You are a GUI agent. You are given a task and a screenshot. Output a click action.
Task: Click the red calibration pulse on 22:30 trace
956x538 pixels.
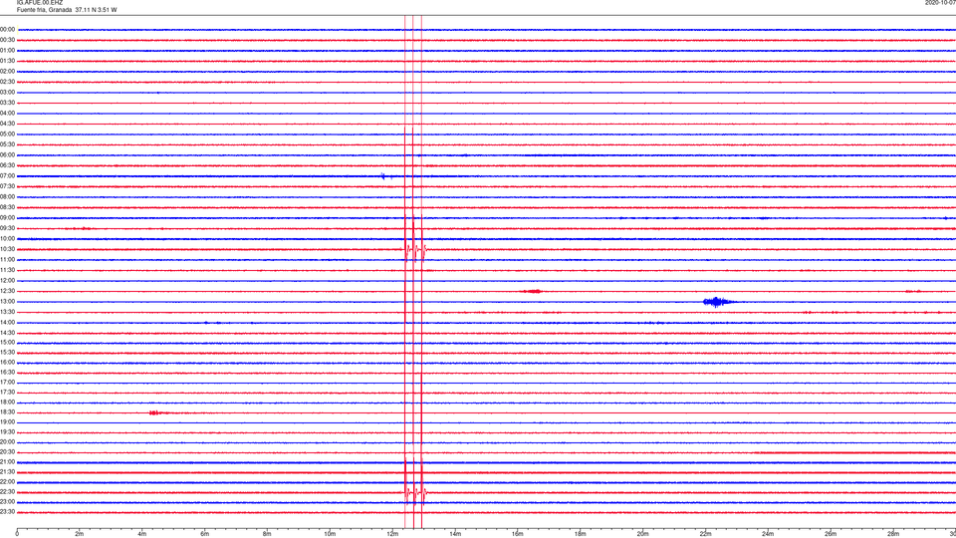416,492
